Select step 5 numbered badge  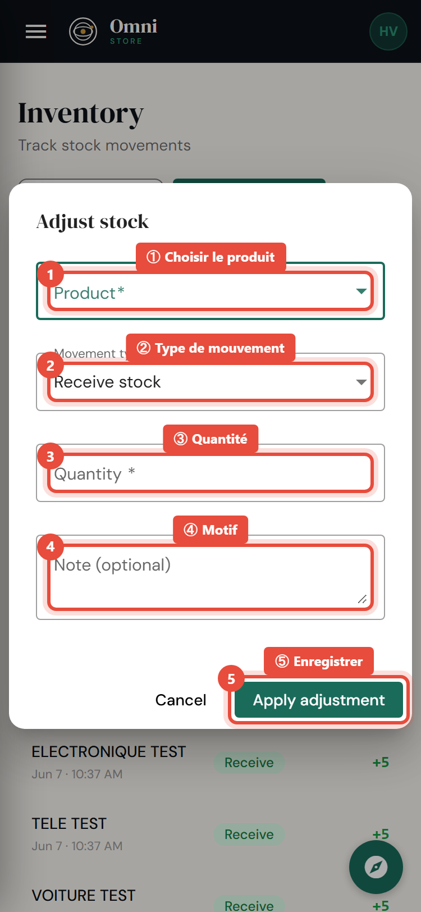point(231,679)
